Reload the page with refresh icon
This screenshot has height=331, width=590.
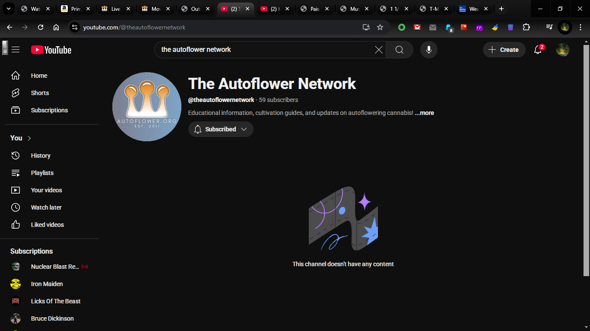tap(41, 27)
